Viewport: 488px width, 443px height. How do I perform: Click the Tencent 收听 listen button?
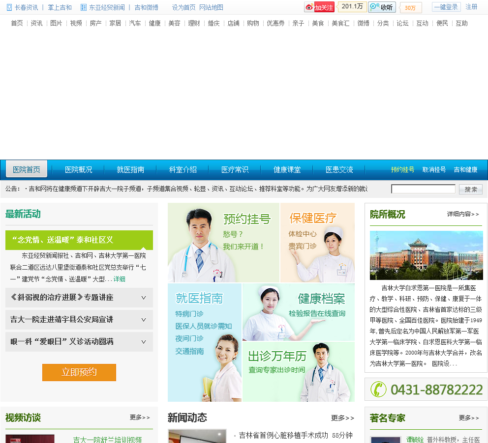382,7
